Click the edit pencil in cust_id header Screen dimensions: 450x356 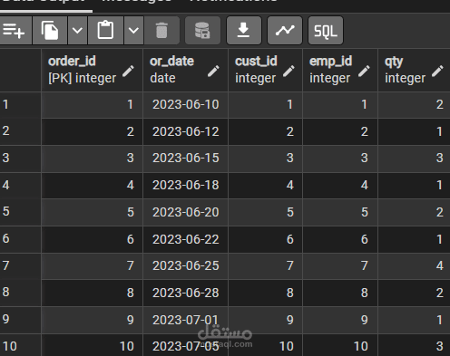289,72
